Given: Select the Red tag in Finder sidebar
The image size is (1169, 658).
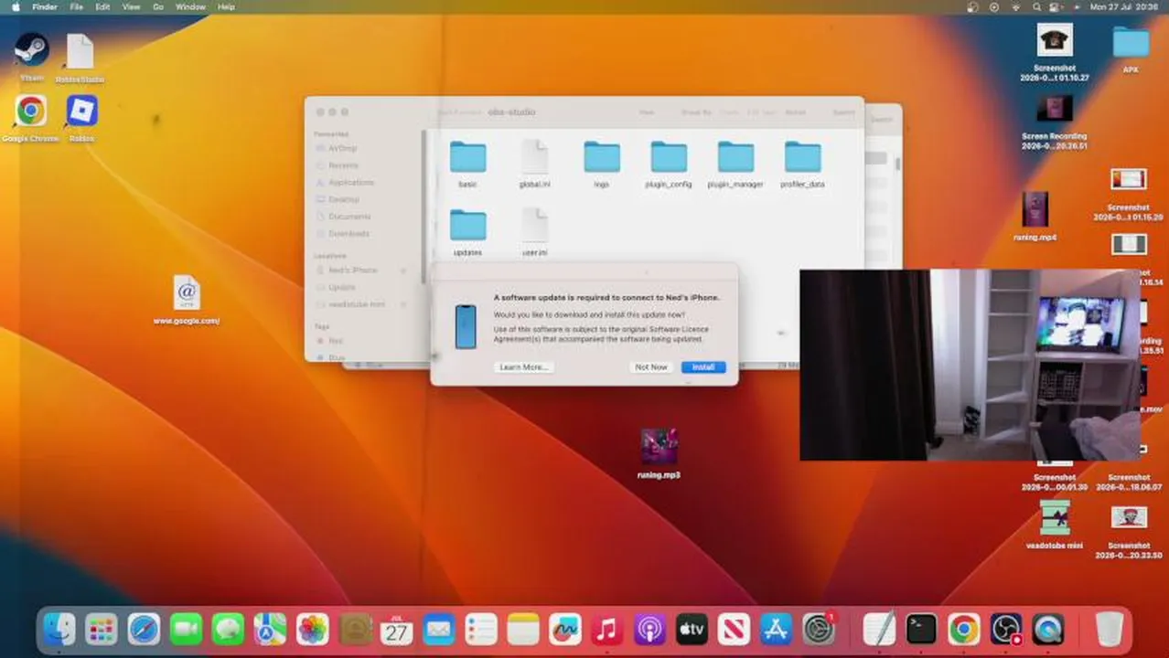Looking at the screenshot, I should 335,341.
